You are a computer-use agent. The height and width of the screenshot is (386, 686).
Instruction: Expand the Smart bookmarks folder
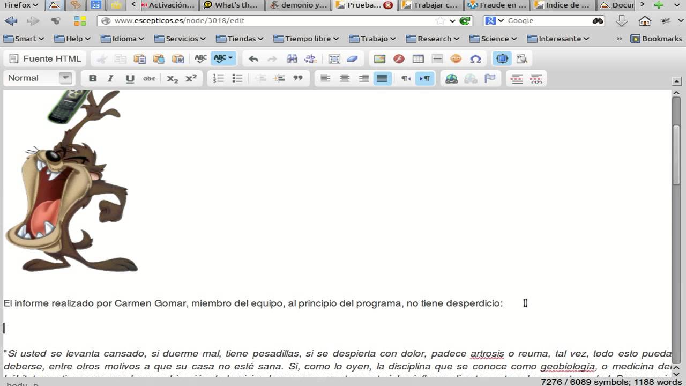(x=24, y=39)
